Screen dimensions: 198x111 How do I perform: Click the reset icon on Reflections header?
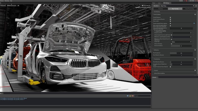pyautogui.click(x=195, y=50)
